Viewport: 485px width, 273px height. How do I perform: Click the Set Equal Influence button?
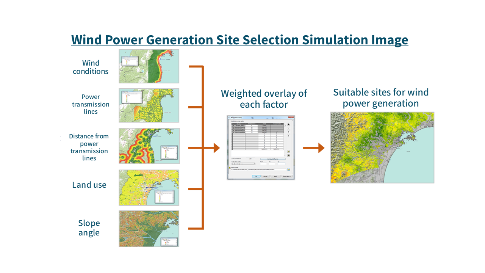click(x=273, y=159)
